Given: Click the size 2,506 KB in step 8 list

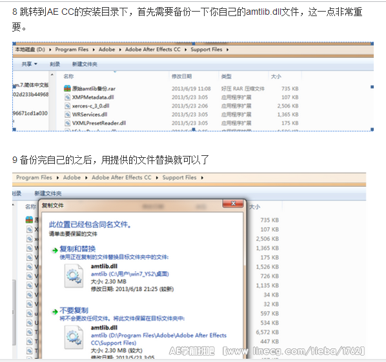Looking at the screenshot, I should pyautogui.click(x=288, y=106).
